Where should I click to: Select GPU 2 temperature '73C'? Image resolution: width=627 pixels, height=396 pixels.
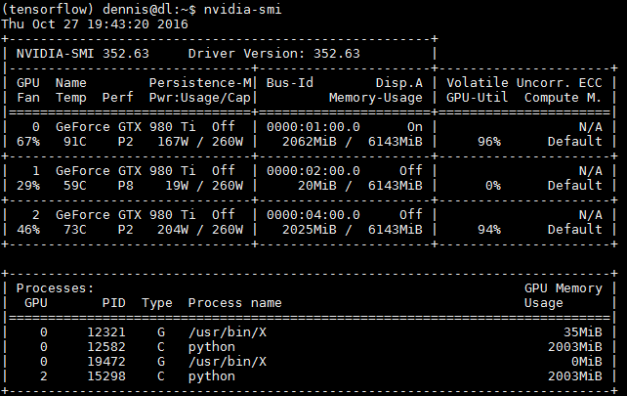[75, 230]
